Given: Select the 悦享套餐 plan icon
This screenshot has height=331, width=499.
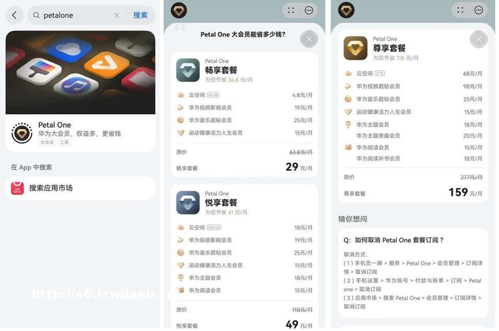Looking at the screenshot, I should click(x=188, y=203).
